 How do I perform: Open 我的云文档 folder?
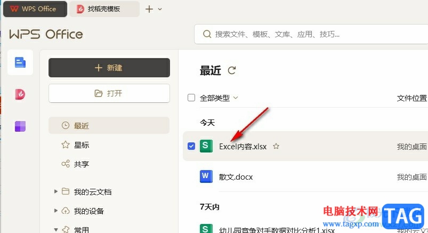(92, 192)
